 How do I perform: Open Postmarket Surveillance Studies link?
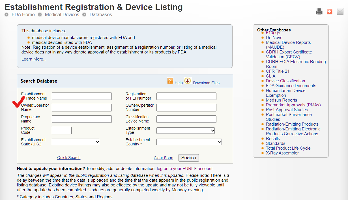(289, 117)
